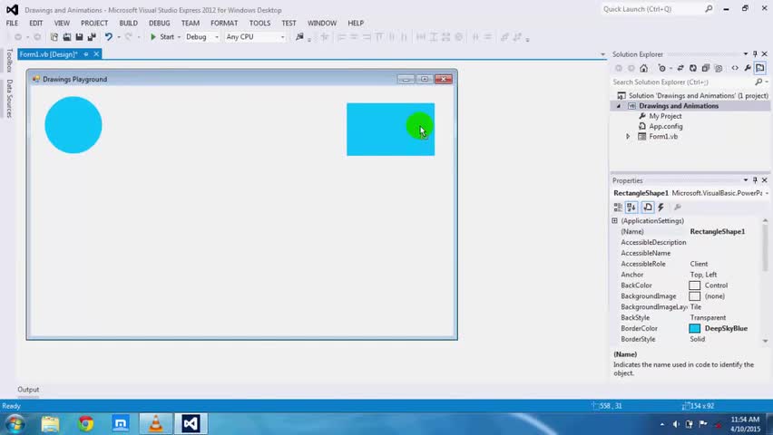This screenshot has height=435, width=773.
Task: Open VLC media player from taskbar
Action: click(156, 423)
